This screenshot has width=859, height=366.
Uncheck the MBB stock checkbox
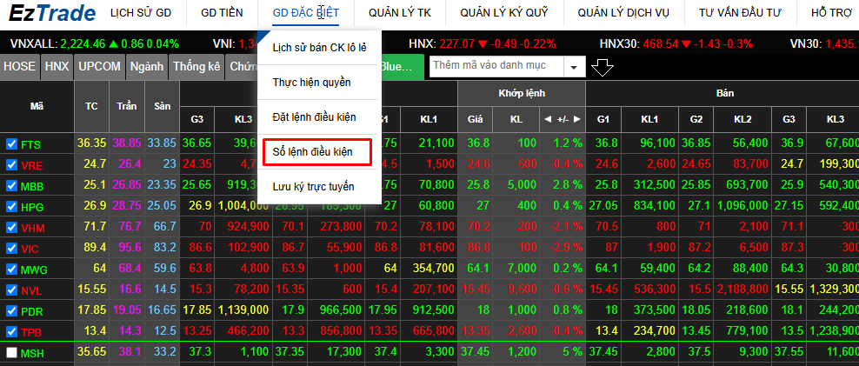pyautogui.click(x=11, y=186)
